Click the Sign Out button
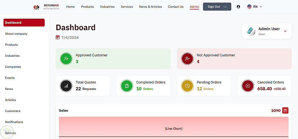The height and width of the screenshot is (139, 298). point(217,7)
